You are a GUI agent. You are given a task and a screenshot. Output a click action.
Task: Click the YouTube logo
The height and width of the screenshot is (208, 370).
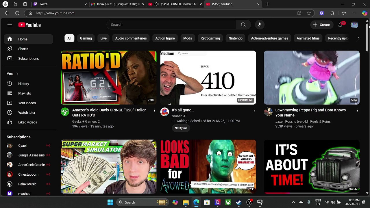[29, 25]
